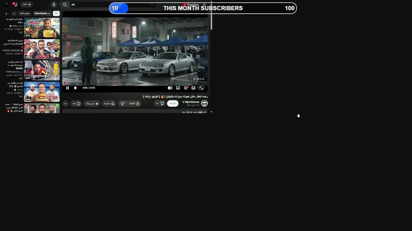Click the '47' likes count

coord(132,104)
